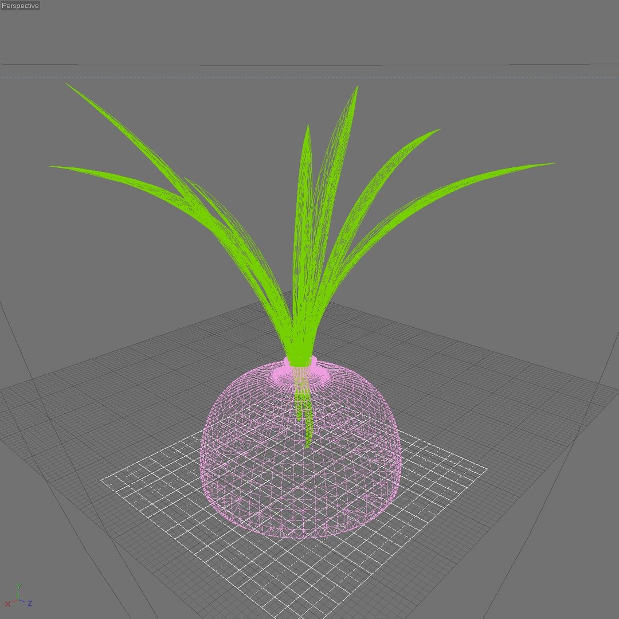Open the Perspective viewport label menu
This screenshot has width=619, height=619.
20,6
